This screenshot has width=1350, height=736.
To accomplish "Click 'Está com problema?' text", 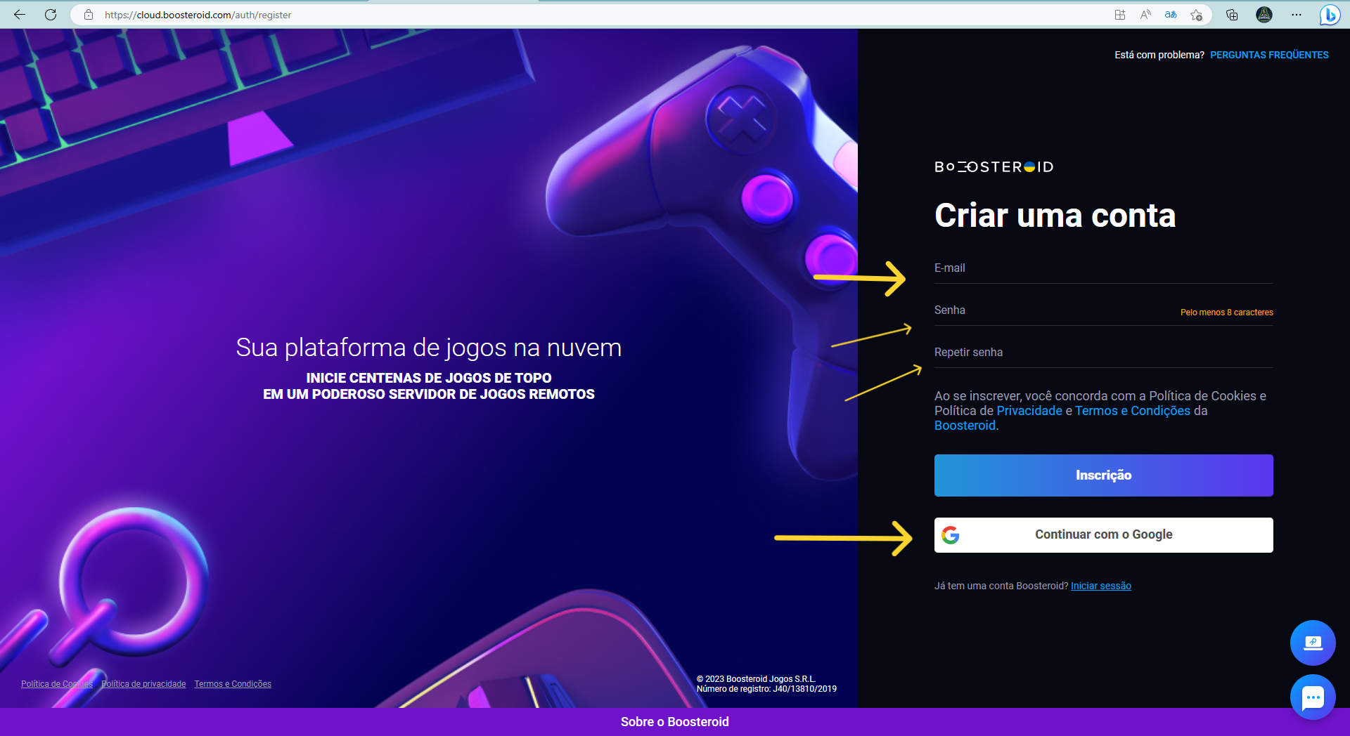I will (x=1159, y=55).
